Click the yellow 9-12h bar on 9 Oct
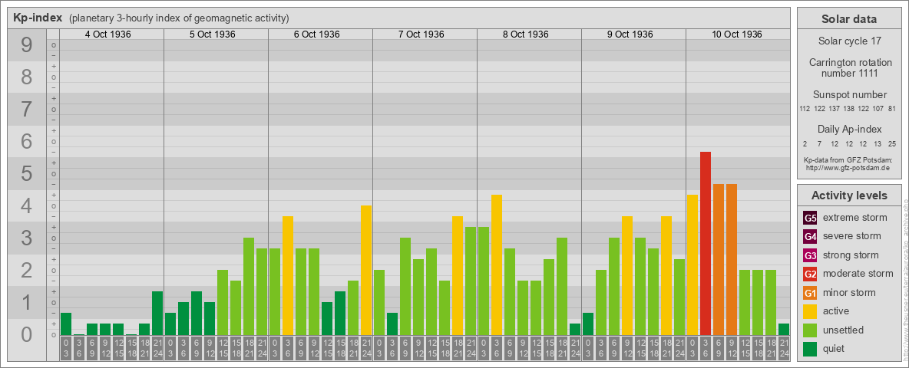 click(x=627, y=275)
